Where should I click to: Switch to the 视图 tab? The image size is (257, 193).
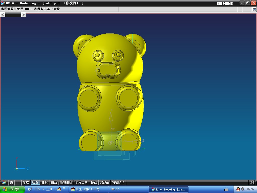click(x=35, y=182)
